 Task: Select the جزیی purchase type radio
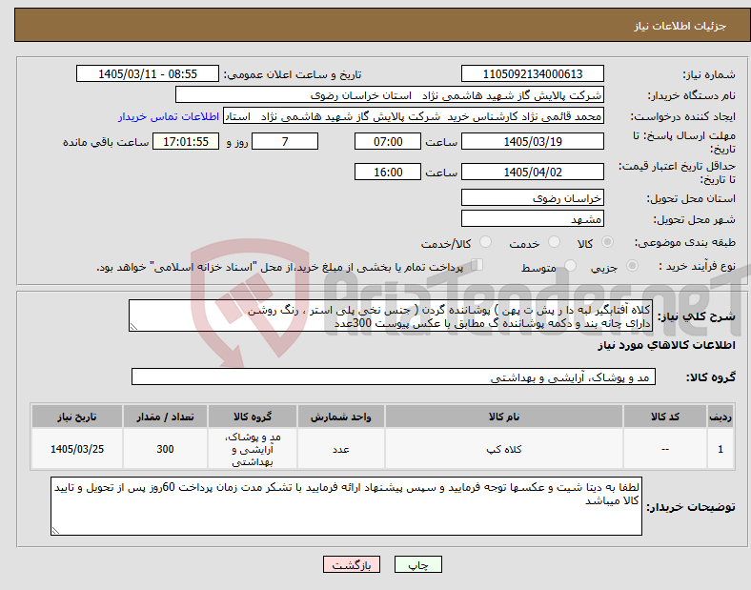(x=632, y=265)
